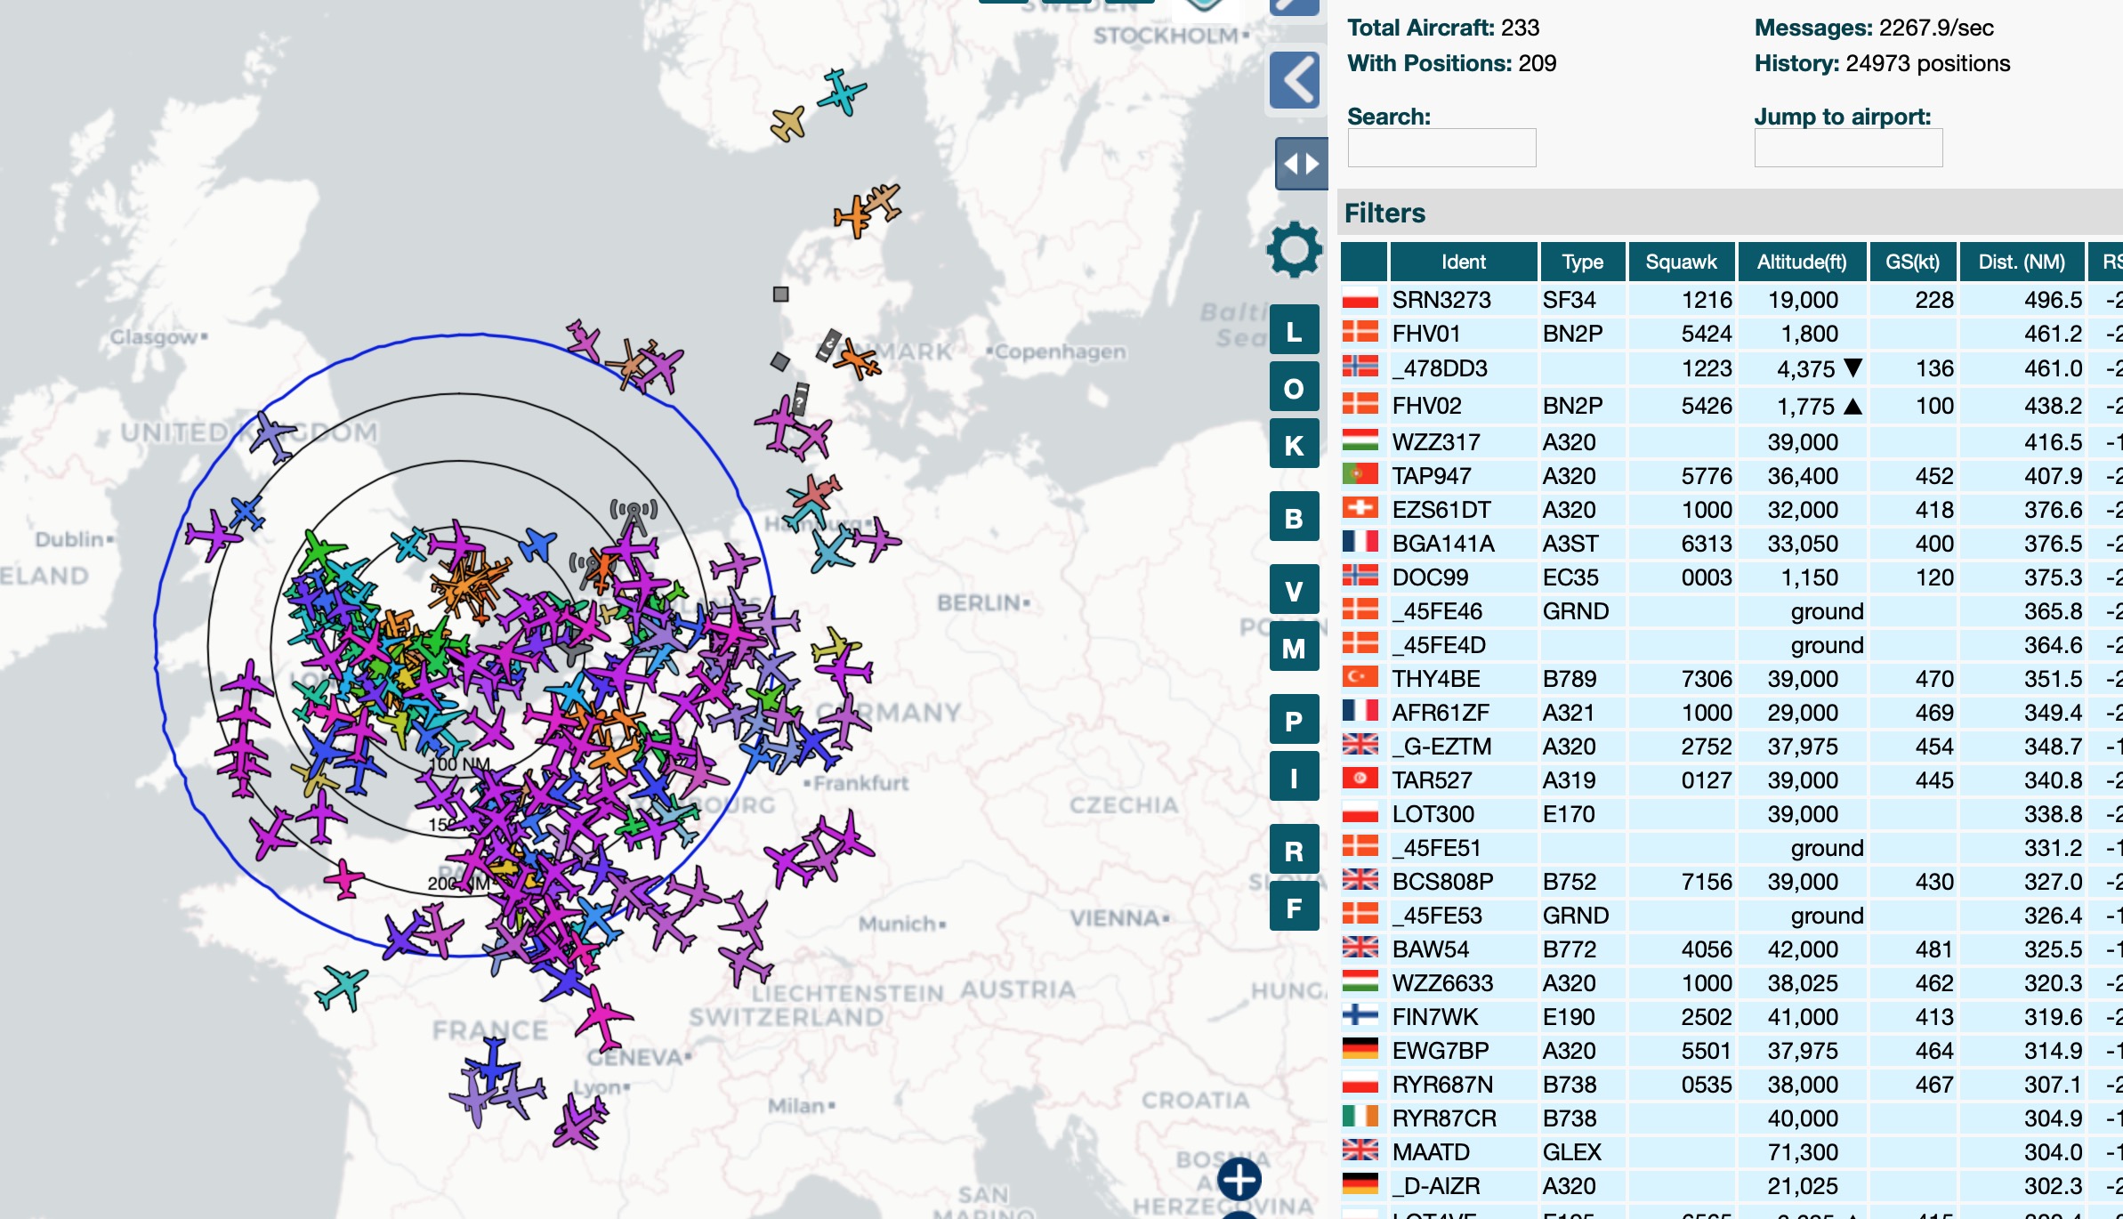Sort table by Altitude(ft) column
This screenshot has height=1219, width=2123.
pyautogui.click(x=1801, y=262)
